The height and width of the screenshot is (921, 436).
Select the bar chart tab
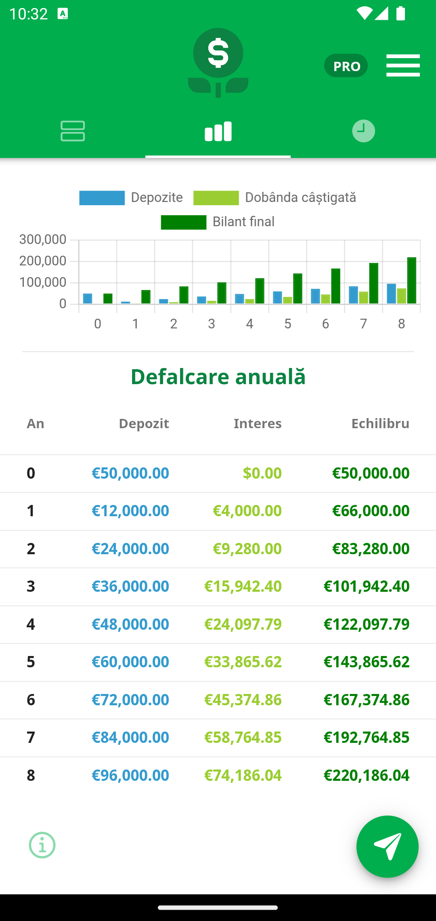(218, 131)
